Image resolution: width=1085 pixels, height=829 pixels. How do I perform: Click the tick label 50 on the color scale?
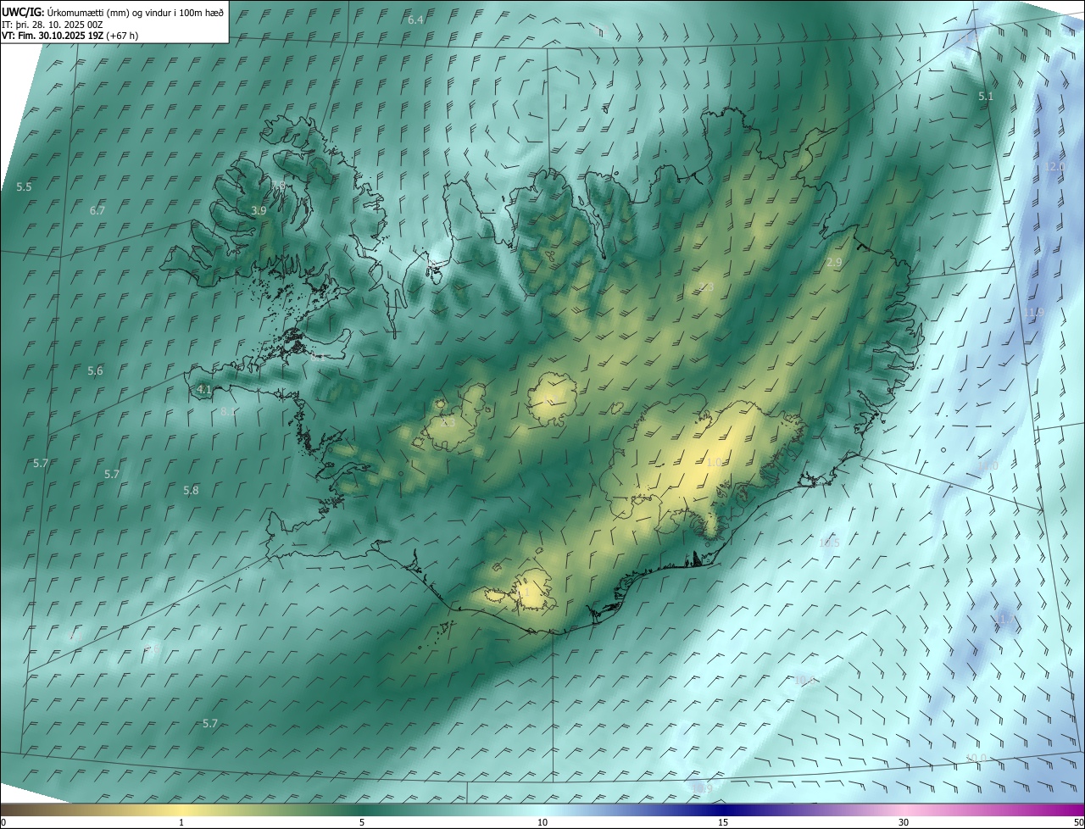click(1078, 823)
